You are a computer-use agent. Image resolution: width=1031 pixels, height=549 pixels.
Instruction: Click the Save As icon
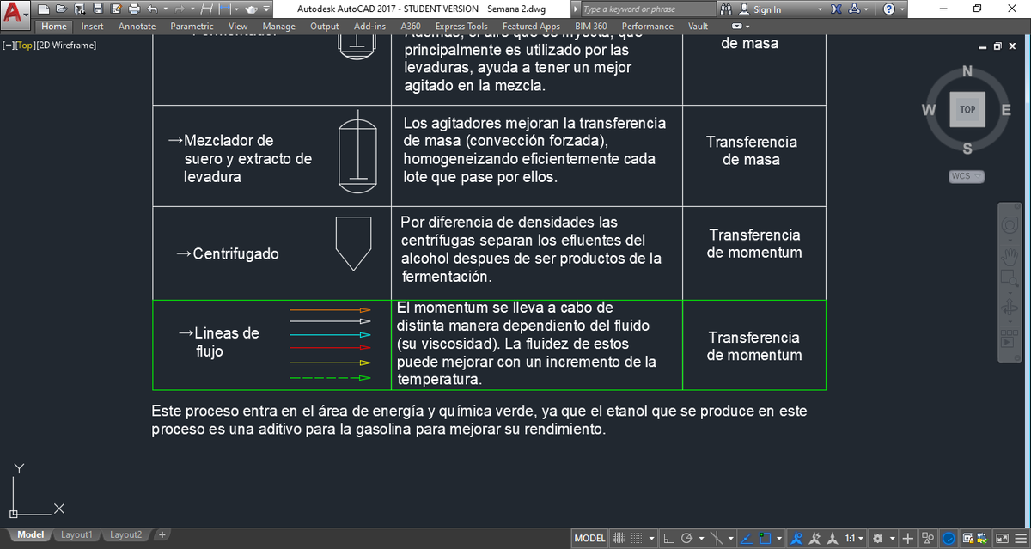point(117,9)
